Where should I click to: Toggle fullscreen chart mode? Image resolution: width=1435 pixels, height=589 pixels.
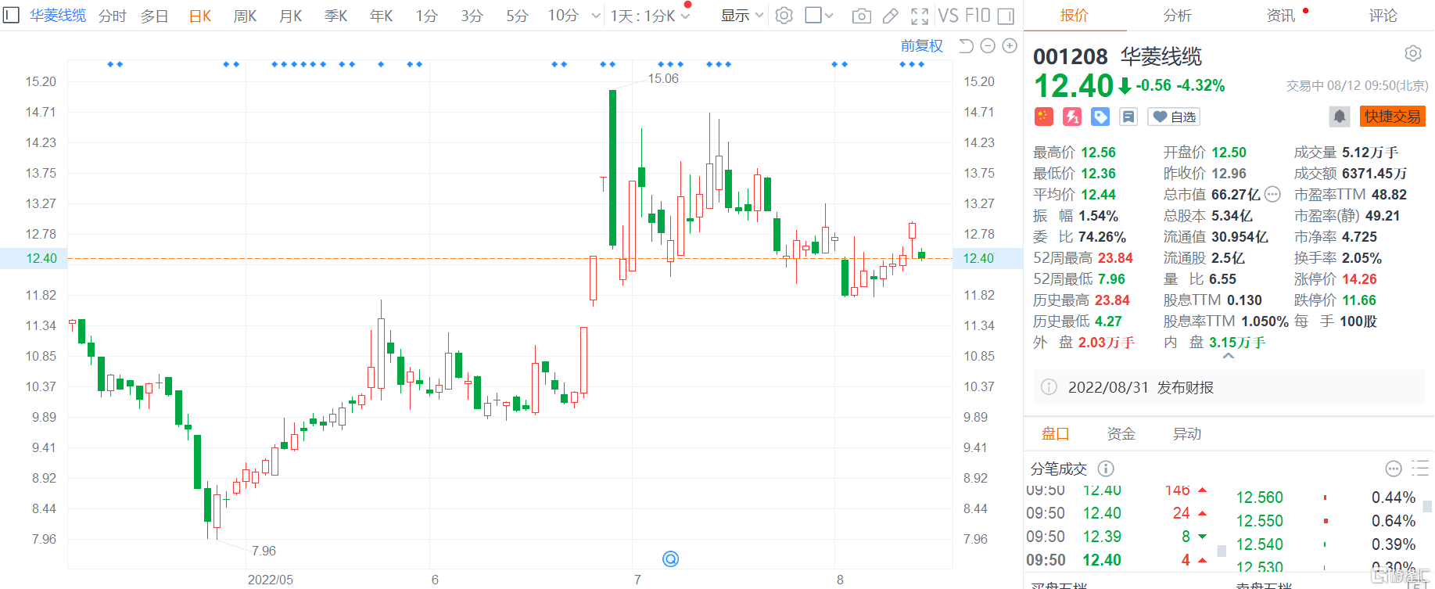pyautogui.click(x=920, y=16)
